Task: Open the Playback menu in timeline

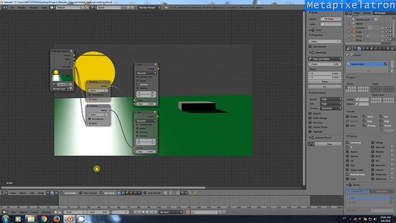Action: 46,212
